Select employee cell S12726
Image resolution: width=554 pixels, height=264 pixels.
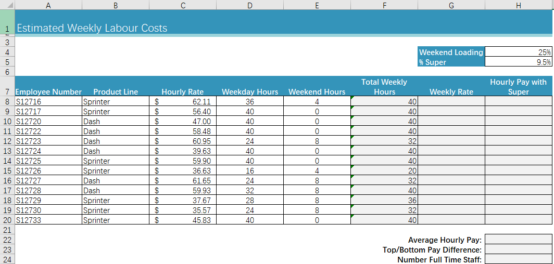[48, 170]
